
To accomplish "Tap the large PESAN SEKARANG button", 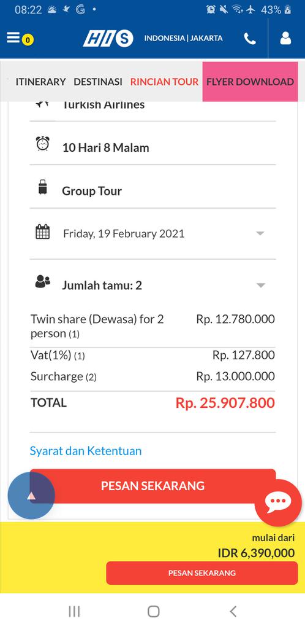I will [x=152, y=486].
